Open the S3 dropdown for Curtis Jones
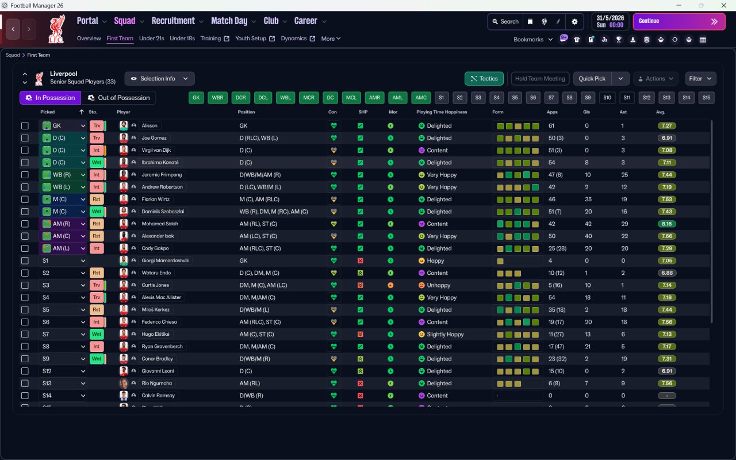736x460 pixels. coord(63,285)
